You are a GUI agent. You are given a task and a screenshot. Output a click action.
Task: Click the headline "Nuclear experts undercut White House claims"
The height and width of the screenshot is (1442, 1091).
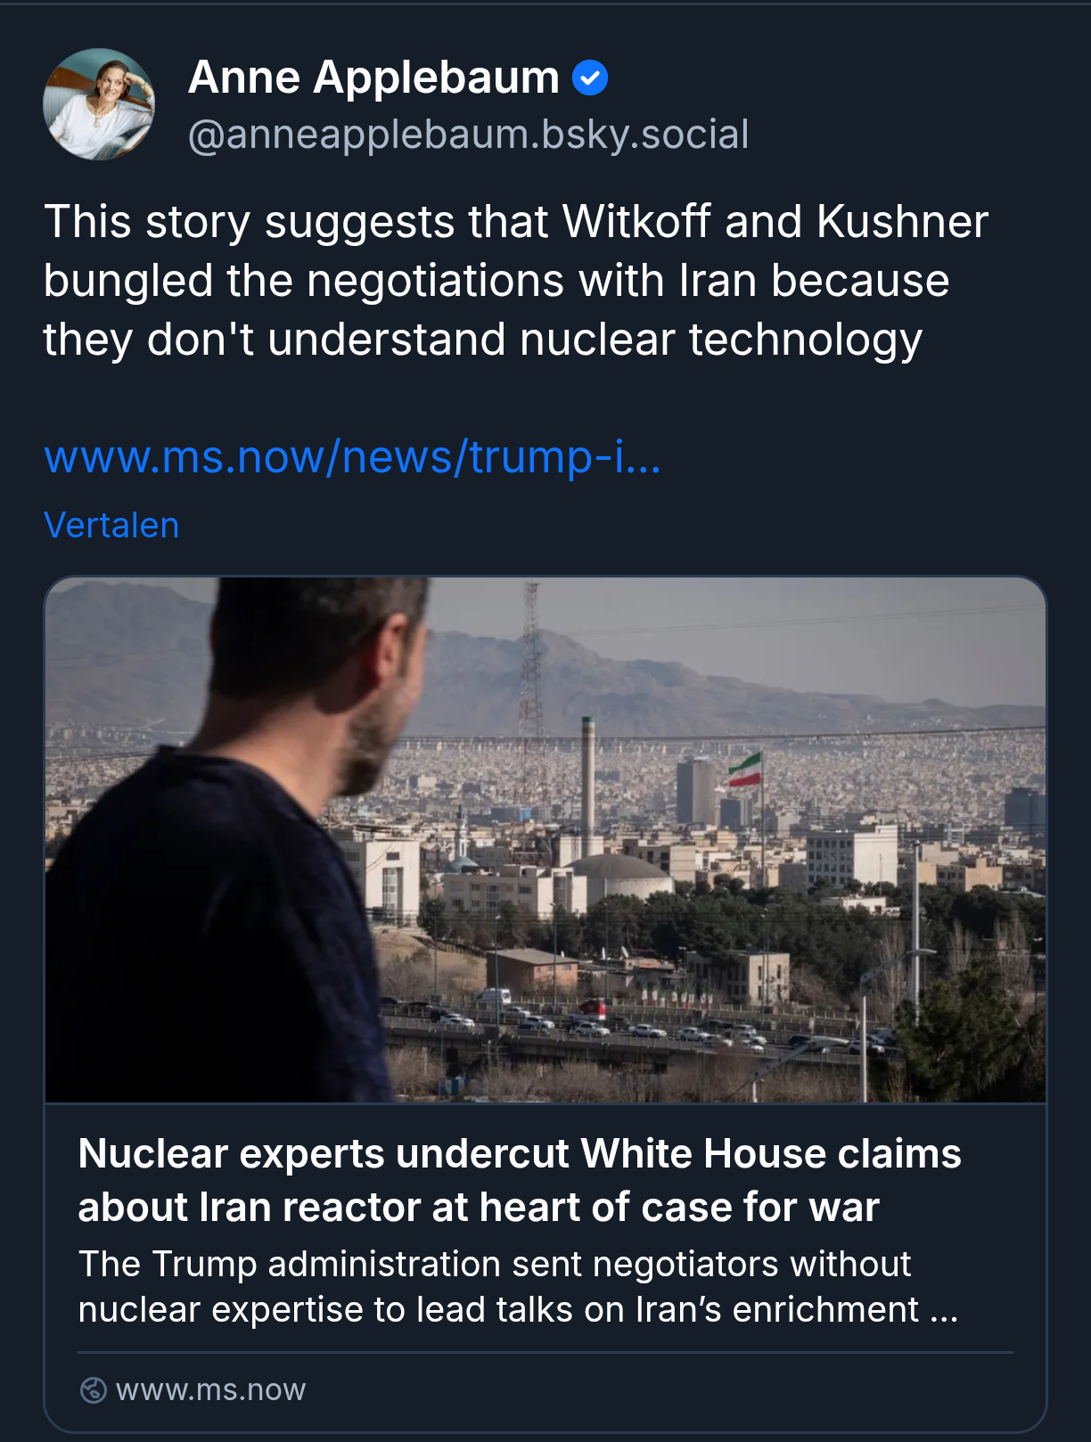click(x=520, y=1154)
